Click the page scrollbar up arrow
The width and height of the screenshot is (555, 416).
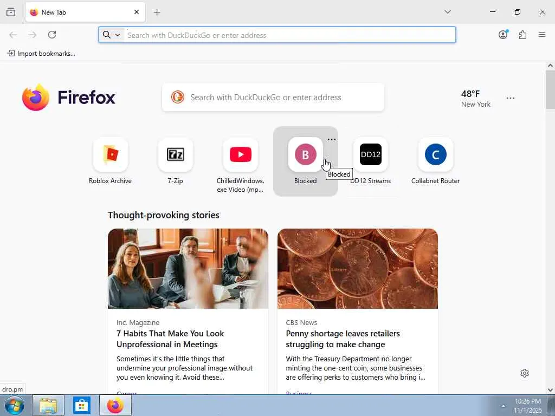[550, 66]
